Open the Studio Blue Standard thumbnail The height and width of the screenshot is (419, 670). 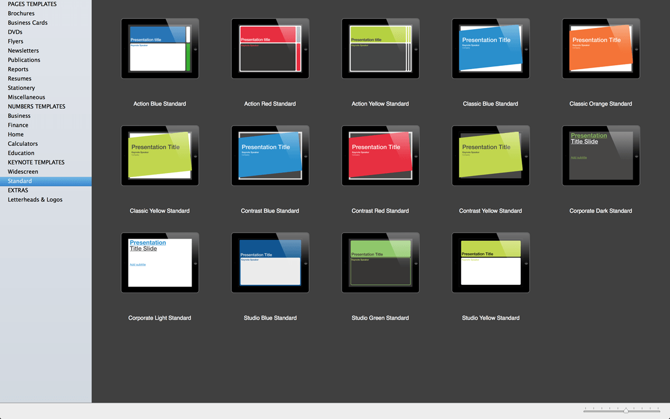pos(270,263)
